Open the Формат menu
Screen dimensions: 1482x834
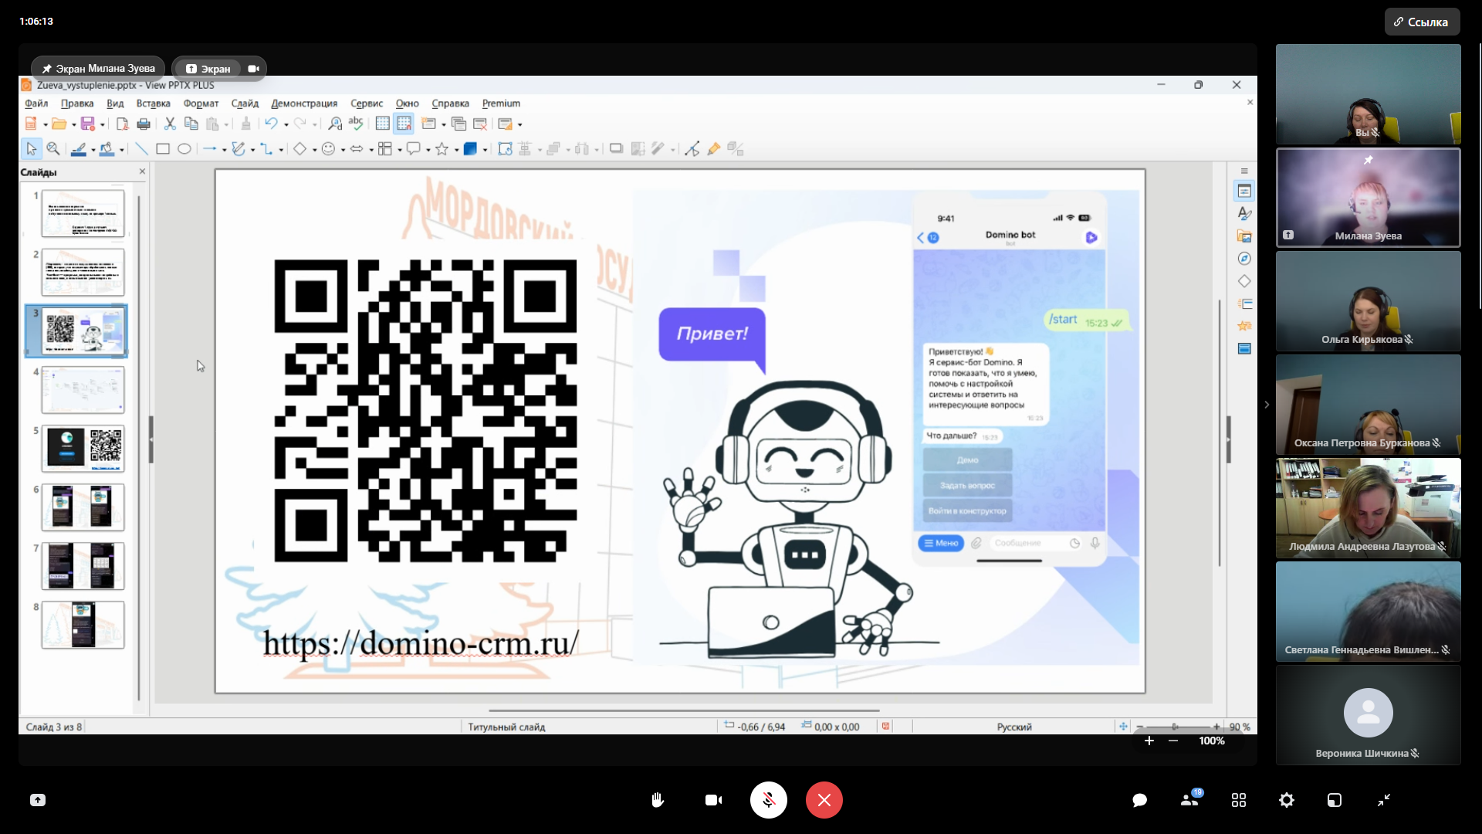pos(201,103)
